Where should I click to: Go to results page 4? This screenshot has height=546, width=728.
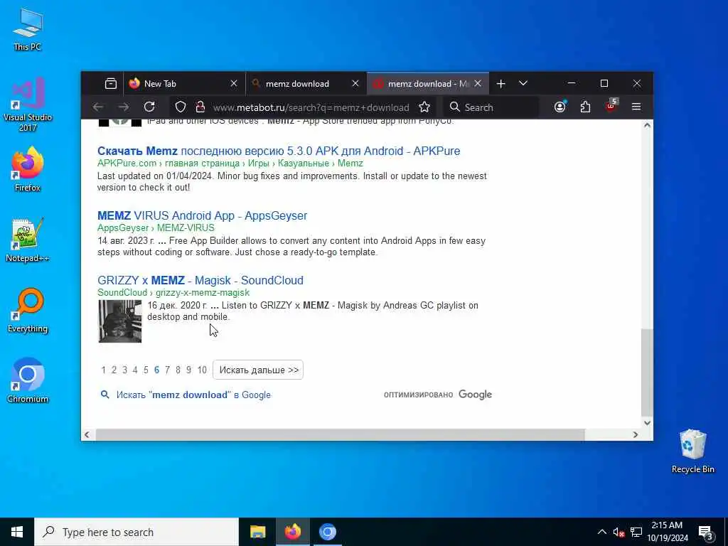pyautogui.click(x=135, y=370)
